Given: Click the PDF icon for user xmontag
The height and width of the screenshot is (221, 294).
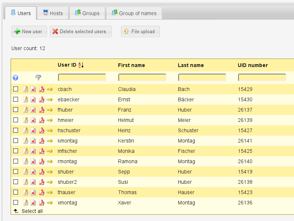Looking at the screenshot, I should point(42,203).
